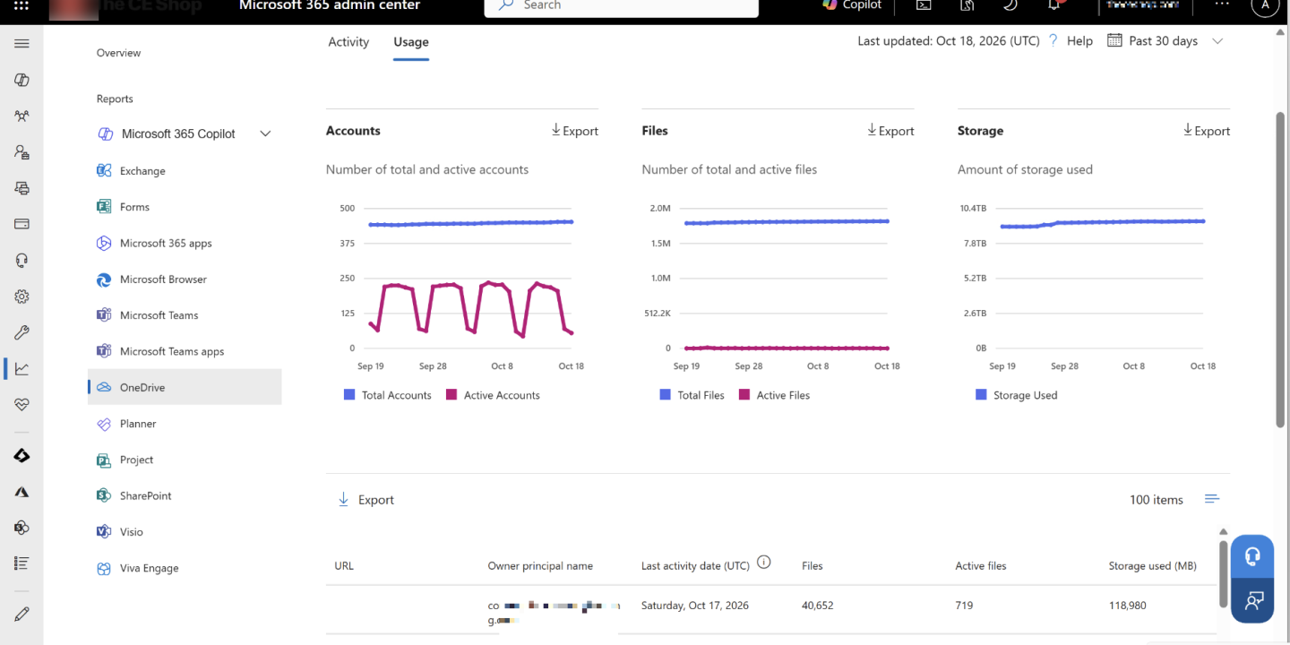Click the info icon beside Last activity date
1290x645 pixels.
pyautogui.click(x=764, y=563)
